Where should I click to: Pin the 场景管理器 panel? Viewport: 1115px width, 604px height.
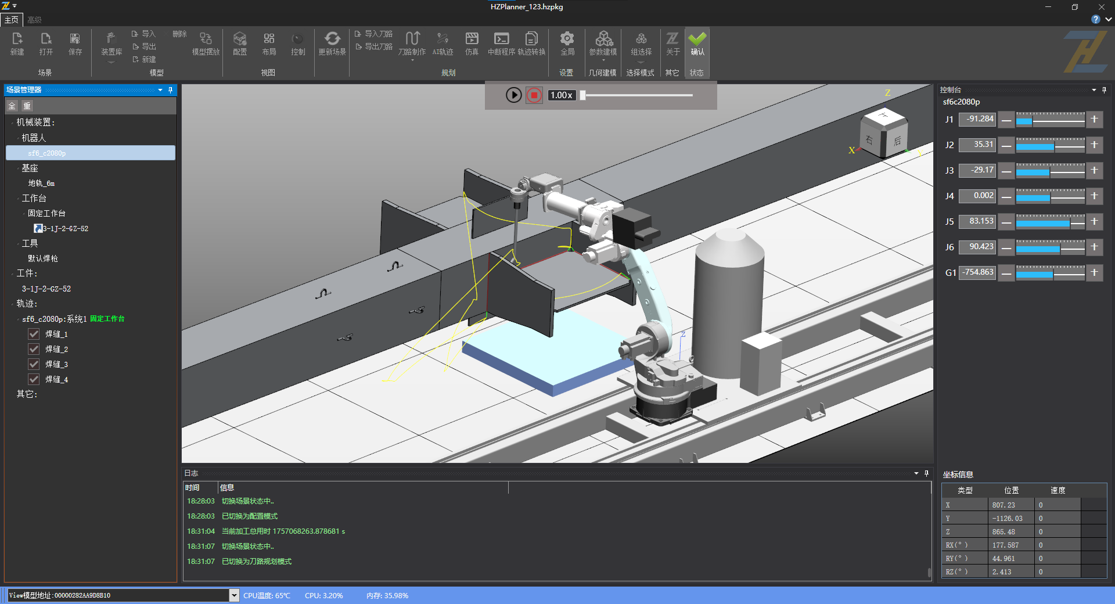(170, 90)
